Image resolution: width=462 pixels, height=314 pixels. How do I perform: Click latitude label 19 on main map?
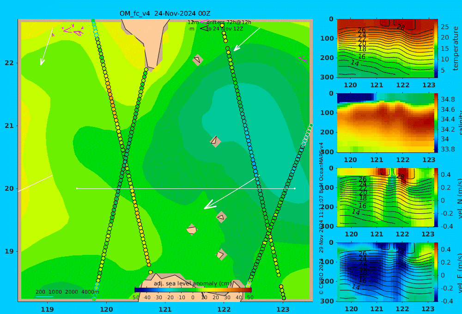9,251
